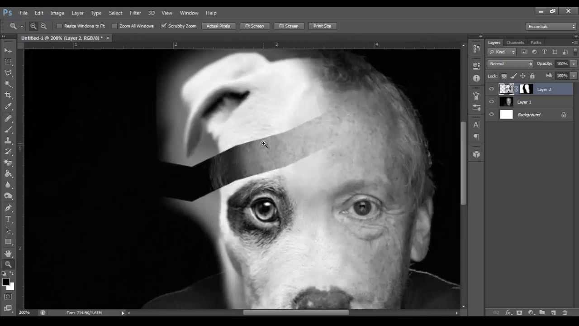Select the Pen tool
Image resolution: width=579 pixels, height=326 pixels.
(8, 208)
